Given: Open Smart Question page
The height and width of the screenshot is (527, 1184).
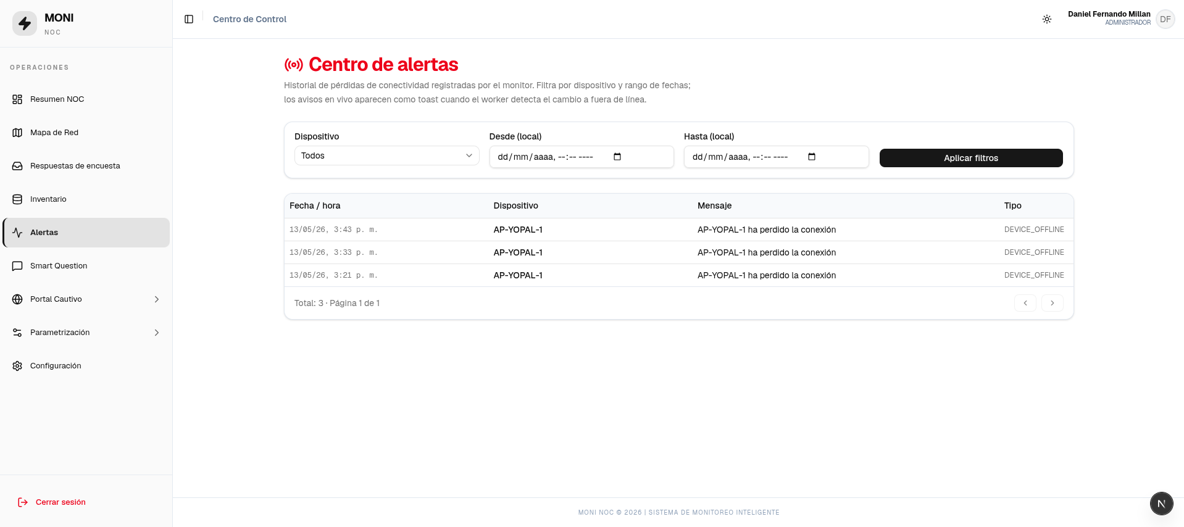Looking at the screenshot, I should tap(86, 266).
